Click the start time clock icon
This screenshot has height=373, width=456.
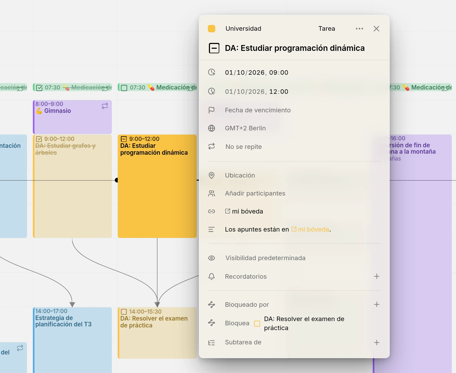point(212,72)
